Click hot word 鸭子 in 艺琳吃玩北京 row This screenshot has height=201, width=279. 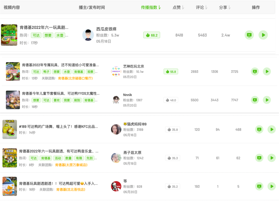46,72
